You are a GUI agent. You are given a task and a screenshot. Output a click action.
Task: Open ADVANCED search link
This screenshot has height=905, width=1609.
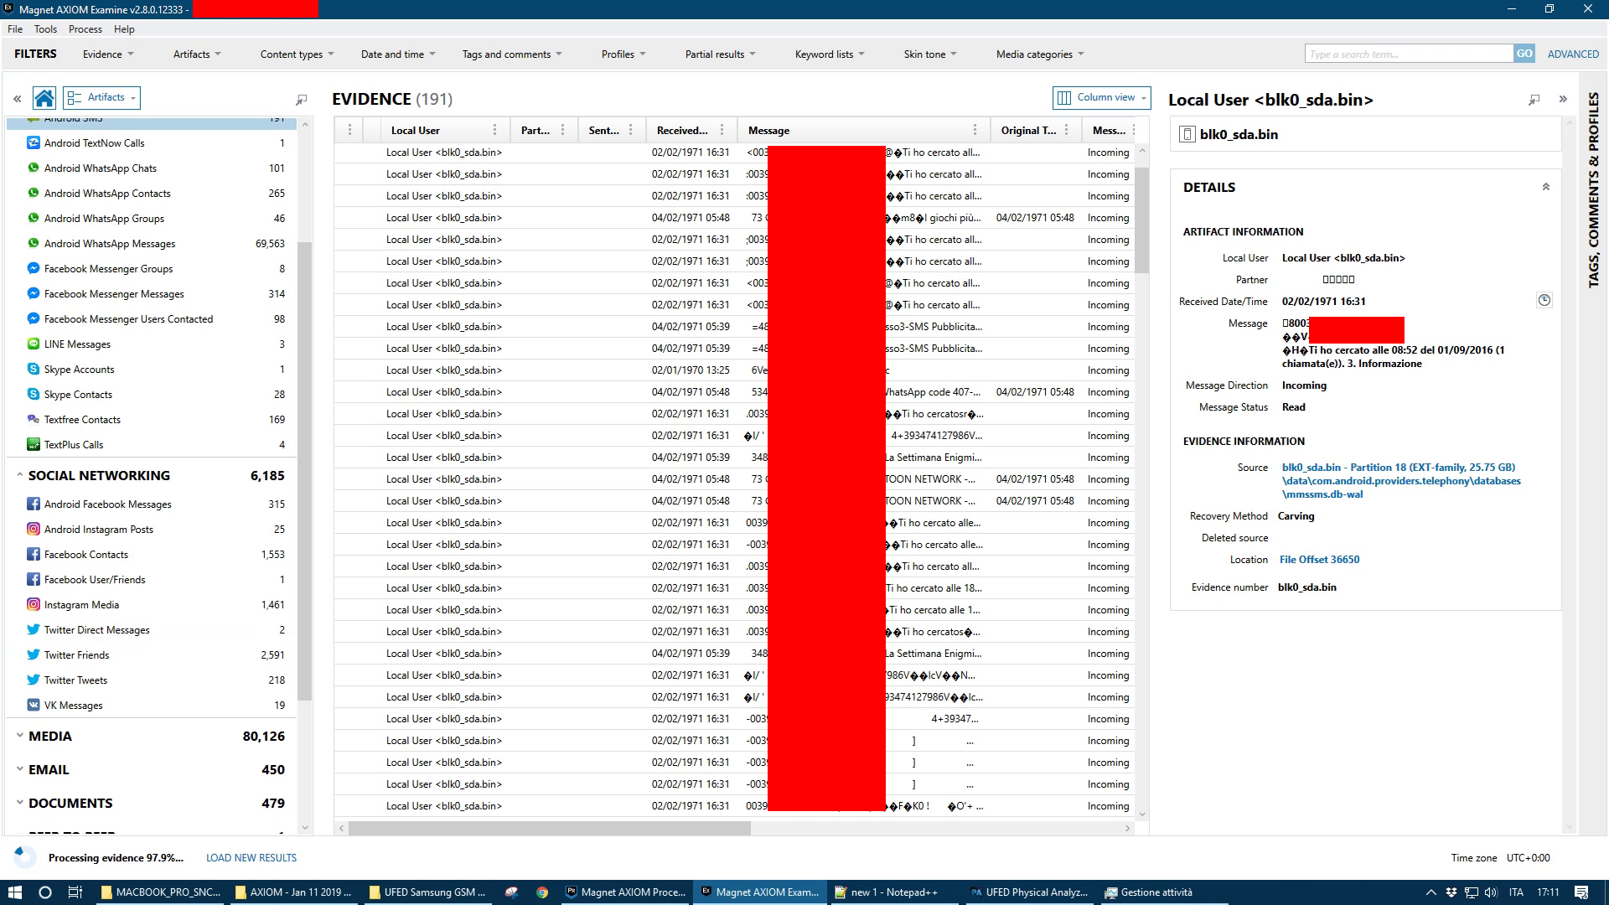tap(1573, 54)
